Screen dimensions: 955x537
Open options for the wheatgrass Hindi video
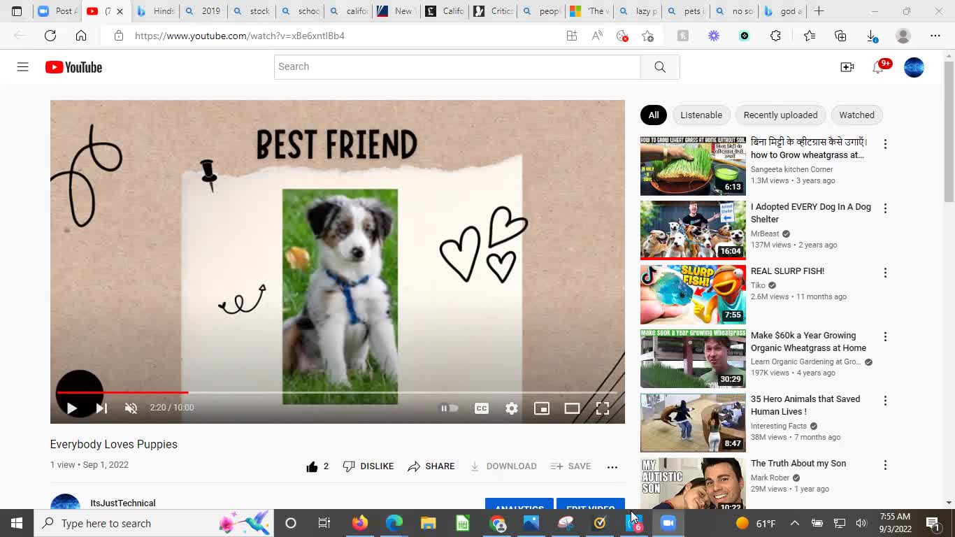coord(885,144)
